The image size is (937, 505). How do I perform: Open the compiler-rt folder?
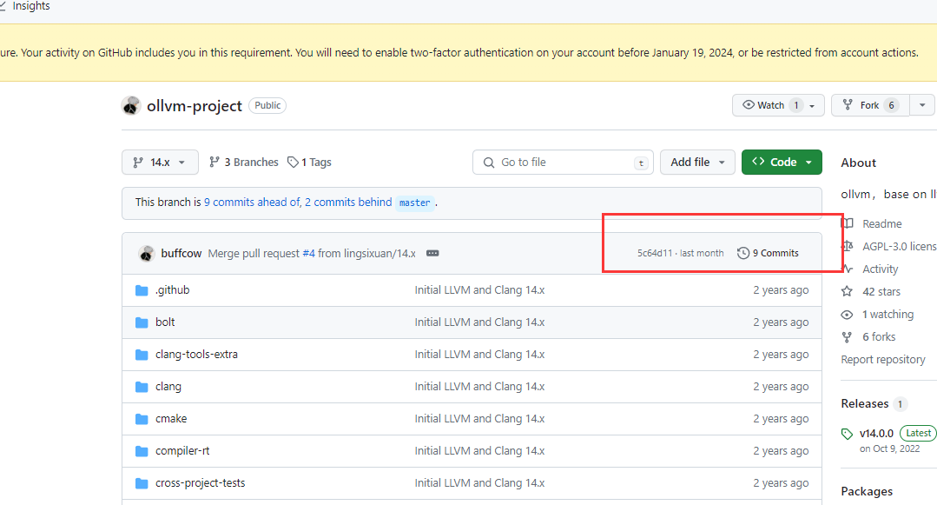coord(182,451)
